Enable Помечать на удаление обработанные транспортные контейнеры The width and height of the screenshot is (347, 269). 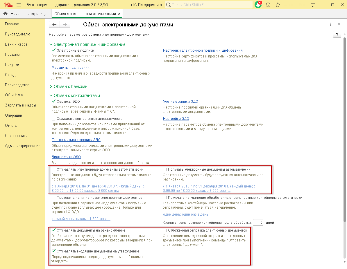(165, 198)
